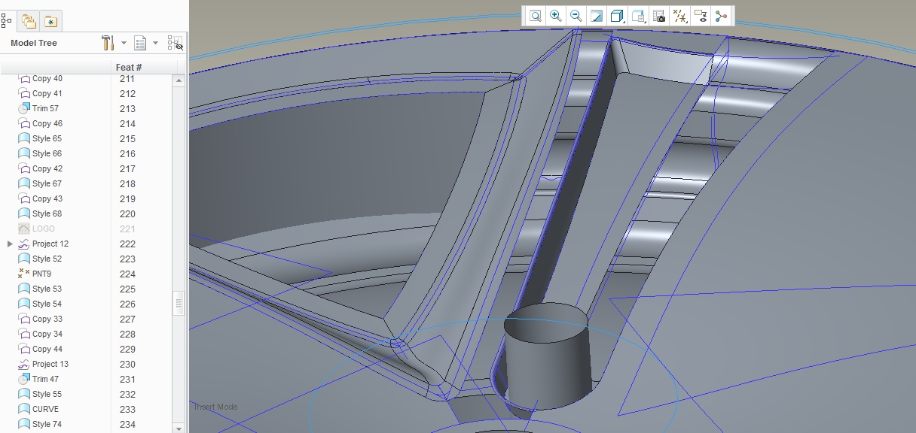This screenshot has width=916, height=433.
Task: Select the Style 65 feature
Action: [x=47, y=138]
